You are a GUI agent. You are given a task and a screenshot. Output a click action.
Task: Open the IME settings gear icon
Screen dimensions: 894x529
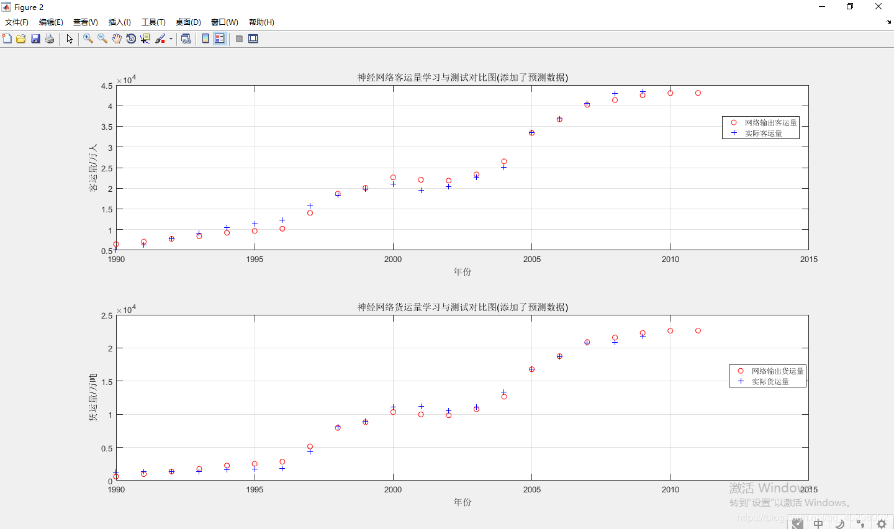tap(882, 524)
